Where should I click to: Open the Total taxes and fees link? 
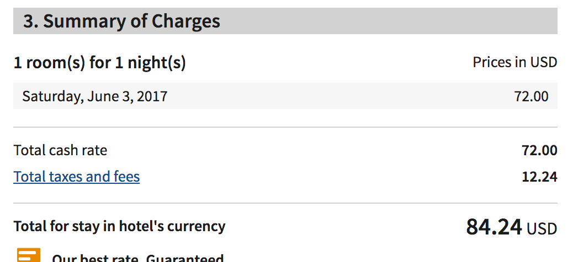click(x=76, y=177)
